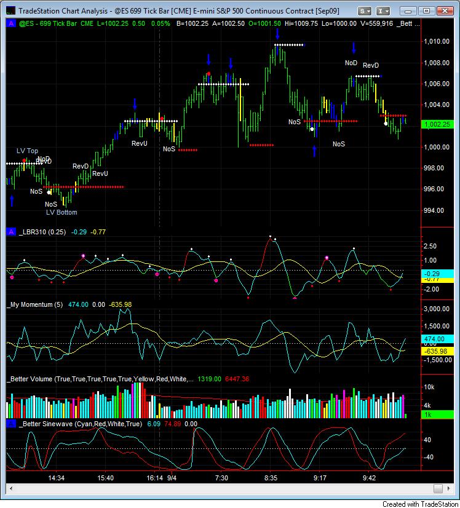The image size is (460, 508).
Task: Select the '_My Momentum (5)' indicator label
Action: coord(35,304)
